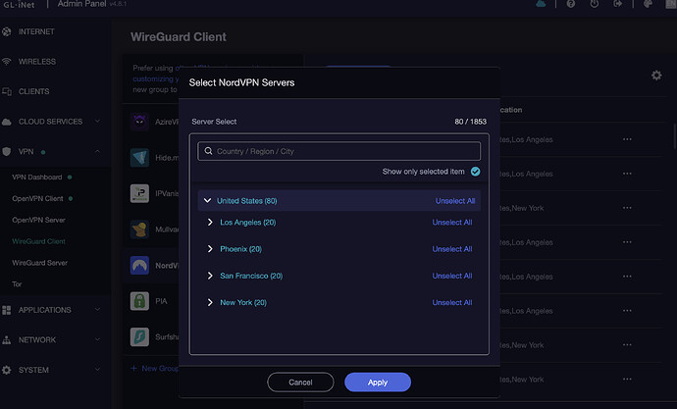Unselect All for United States

tap(455, 200)
